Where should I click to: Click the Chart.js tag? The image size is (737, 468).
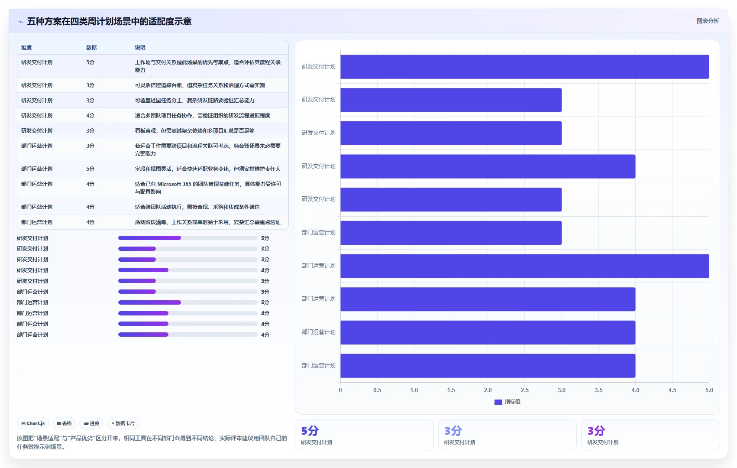33,423
